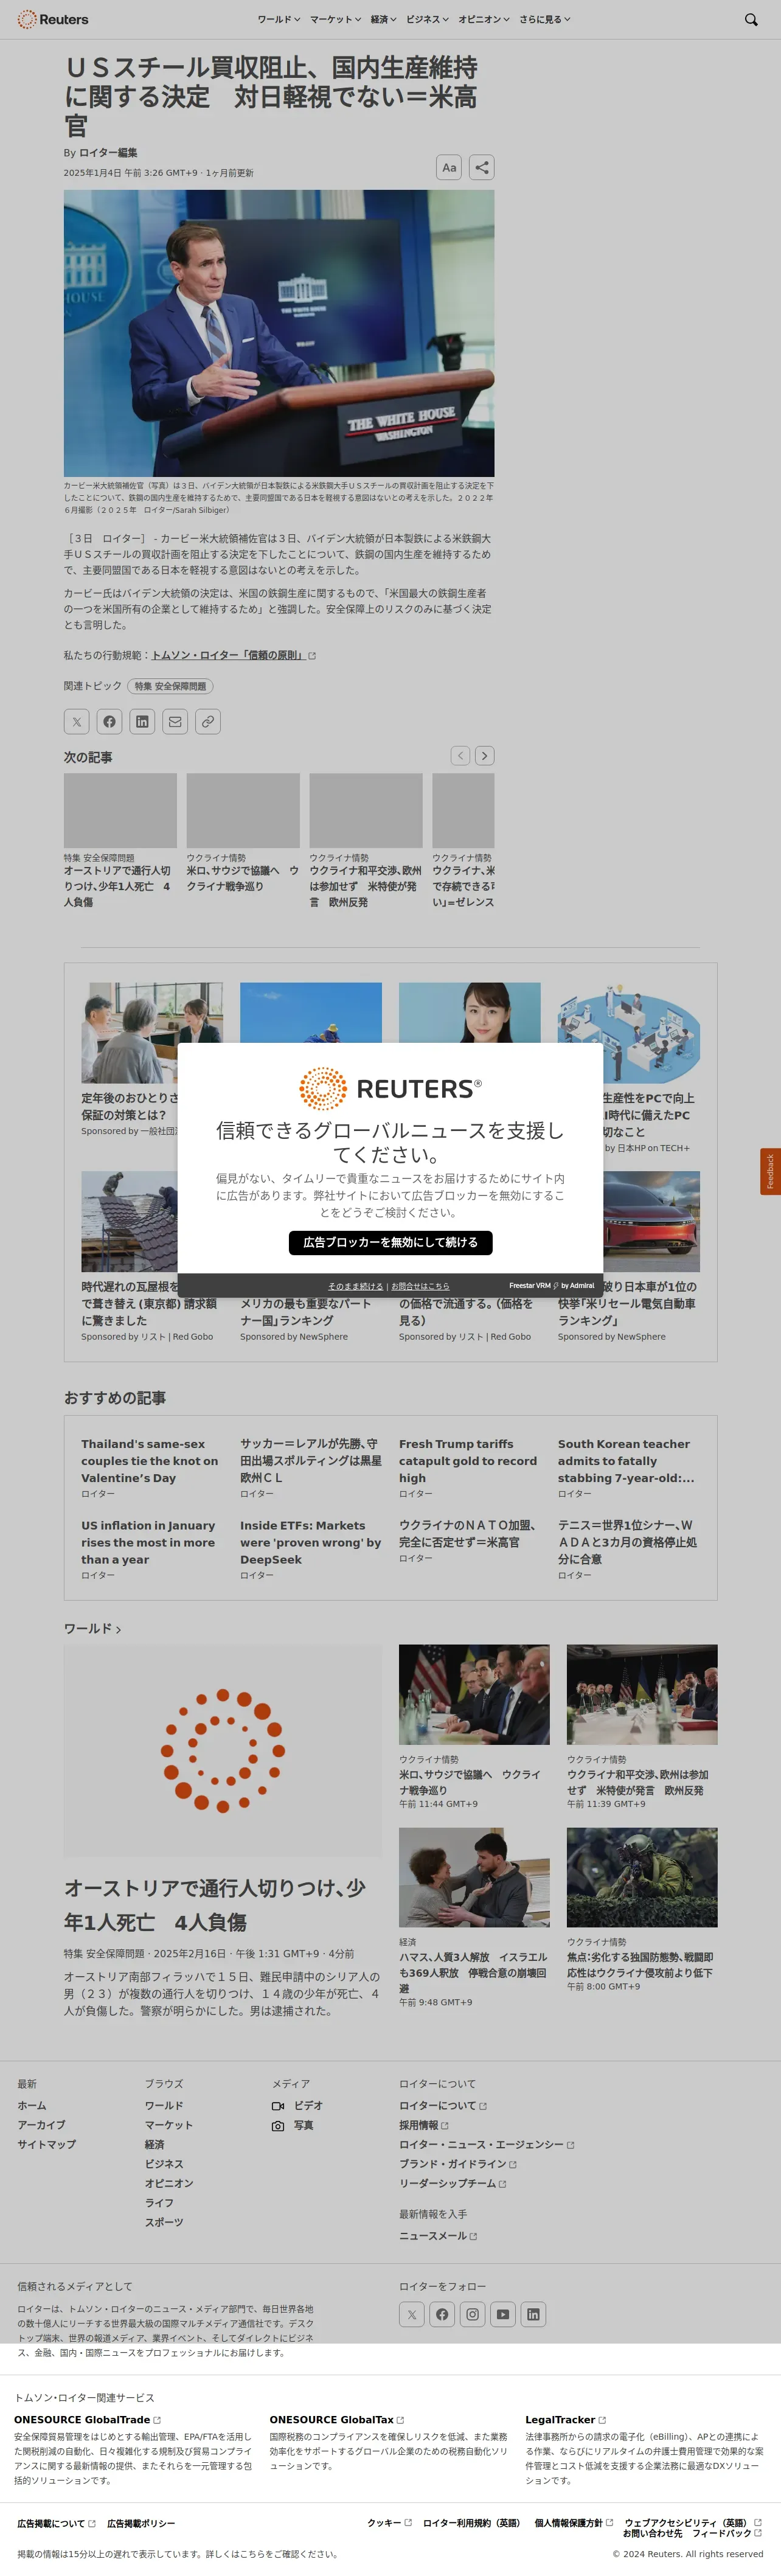Open 採用情報 footer link
The image size is (781, 2576).
point(424,2125)
